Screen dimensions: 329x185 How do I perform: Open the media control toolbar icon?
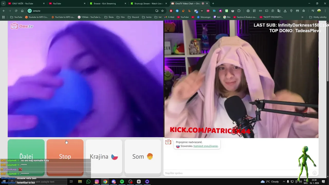(x=313, y=11)
